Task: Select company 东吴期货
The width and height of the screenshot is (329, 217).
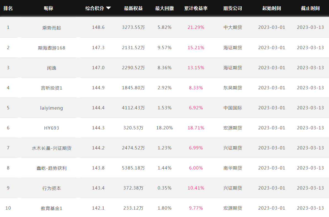Action: coord(233,88)
